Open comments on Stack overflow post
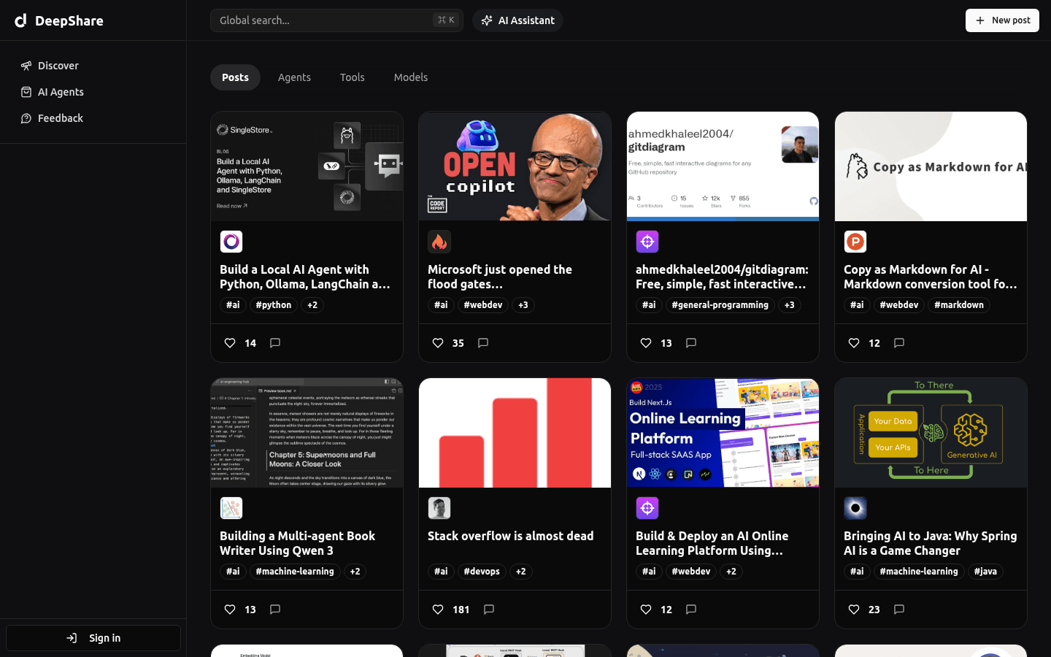 (489, 610)
